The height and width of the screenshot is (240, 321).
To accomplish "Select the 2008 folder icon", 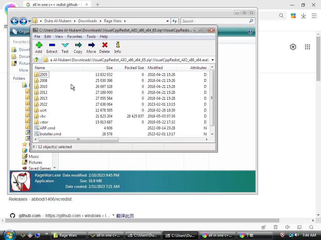I will click(x=36, y=80).
